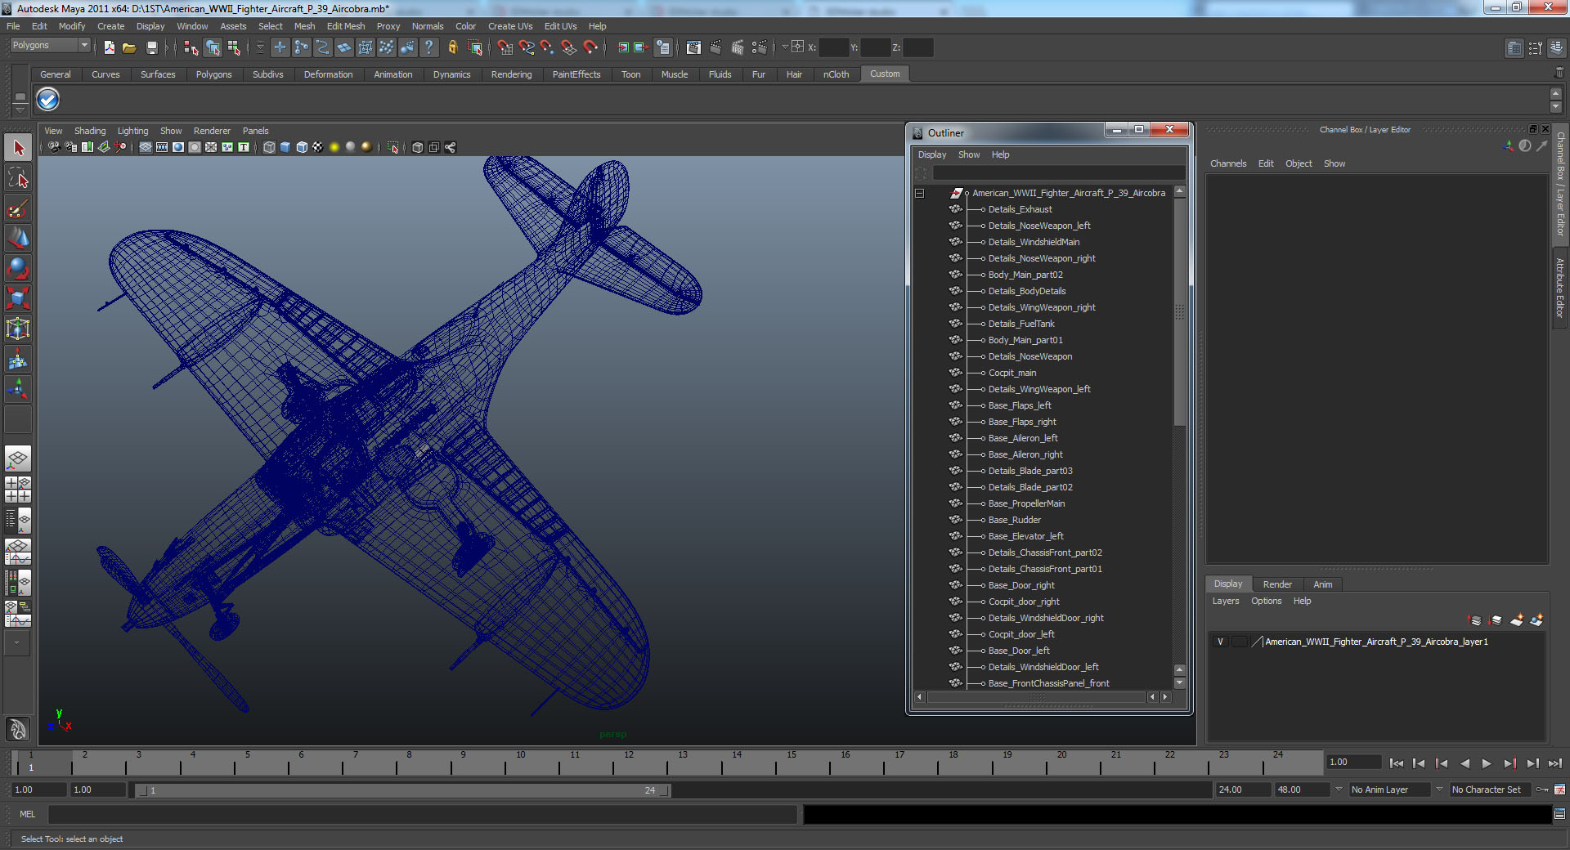Open Channel Box Channels menu
Image resolution: width=1570 pixels, height=850 pixels.
pyautogui.click(x=1228, y=163)
